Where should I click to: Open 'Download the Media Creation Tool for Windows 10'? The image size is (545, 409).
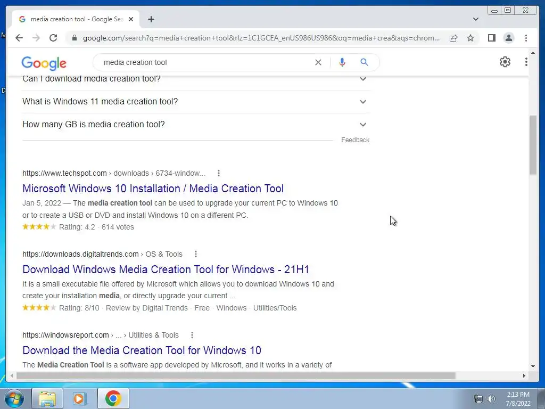click(142, 350)
